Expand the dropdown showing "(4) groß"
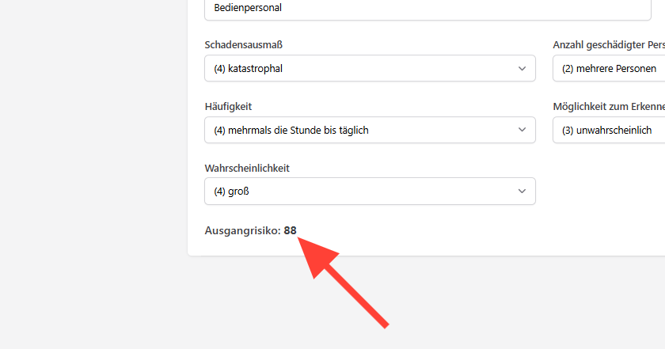Viewport: 665px width, 349px height. pos(370,192)
